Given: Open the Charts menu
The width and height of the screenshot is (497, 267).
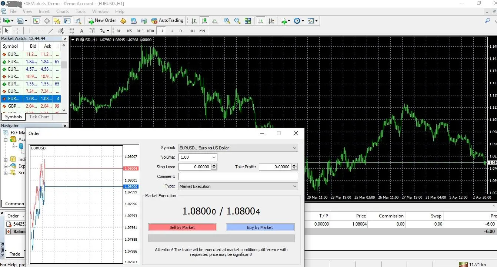Looking at the screenshot, I should coord(63,11).
